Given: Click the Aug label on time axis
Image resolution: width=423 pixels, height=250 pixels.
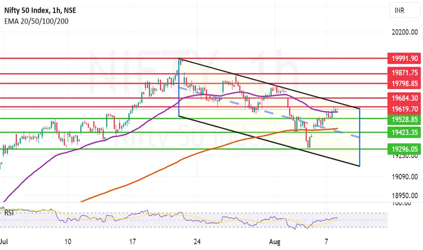Looking at the screenshot, I should 275,241.
